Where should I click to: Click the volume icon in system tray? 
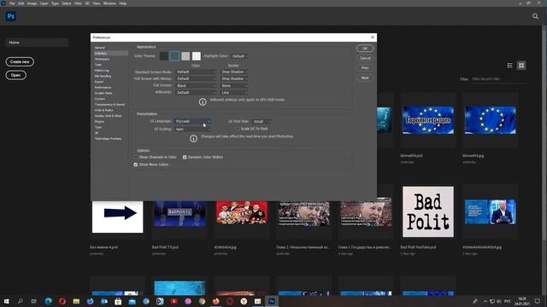pos(499,301)
